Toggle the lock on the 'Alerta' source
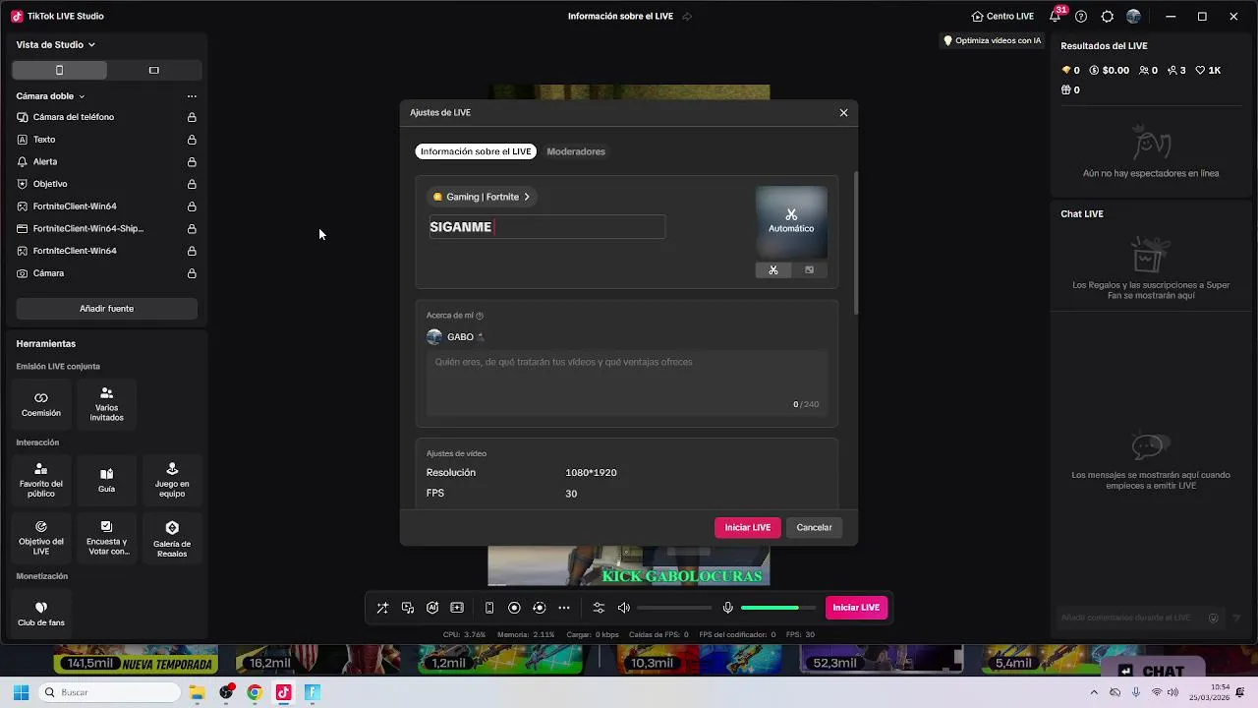The height and width of the screenshot is (708, 1258). [192, 162]
